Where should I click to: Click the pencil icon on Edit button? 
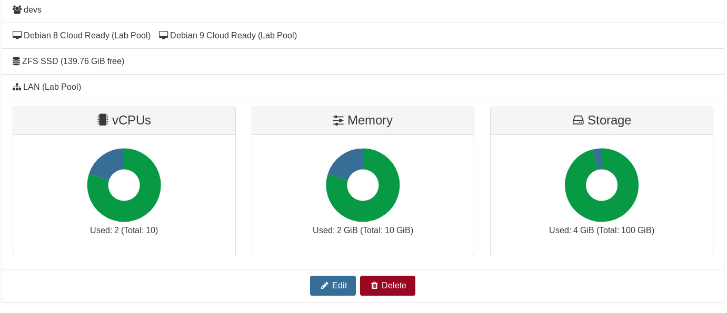pos(325,286)
